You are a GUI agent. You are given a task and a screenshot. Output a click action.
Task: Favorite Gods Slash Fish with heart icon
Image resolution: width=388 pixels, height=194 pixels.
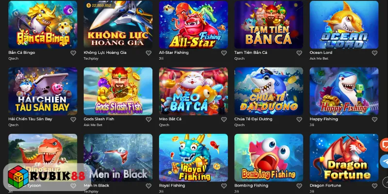148,119
